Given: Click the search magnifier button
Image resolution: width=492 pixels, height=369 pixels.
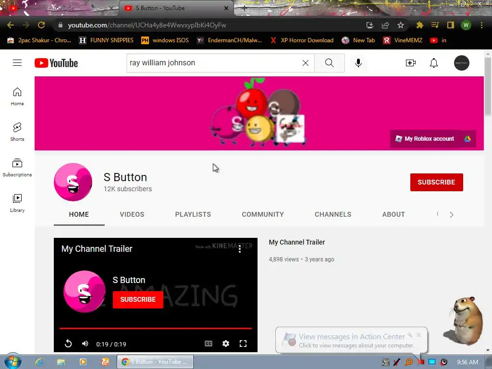Looking at the screenshot, I should point(330,63).
